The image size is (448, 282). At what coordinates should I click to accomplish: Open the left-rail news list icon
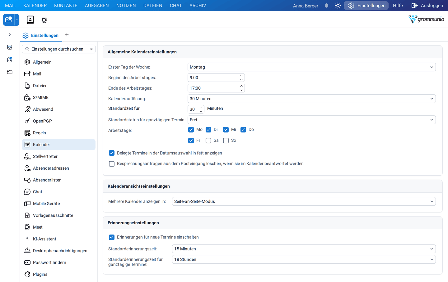point(10,47)
